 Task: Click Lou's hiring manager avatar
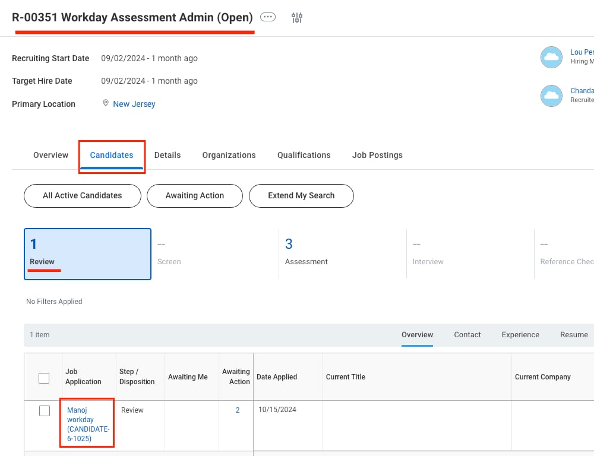(551, 57)
